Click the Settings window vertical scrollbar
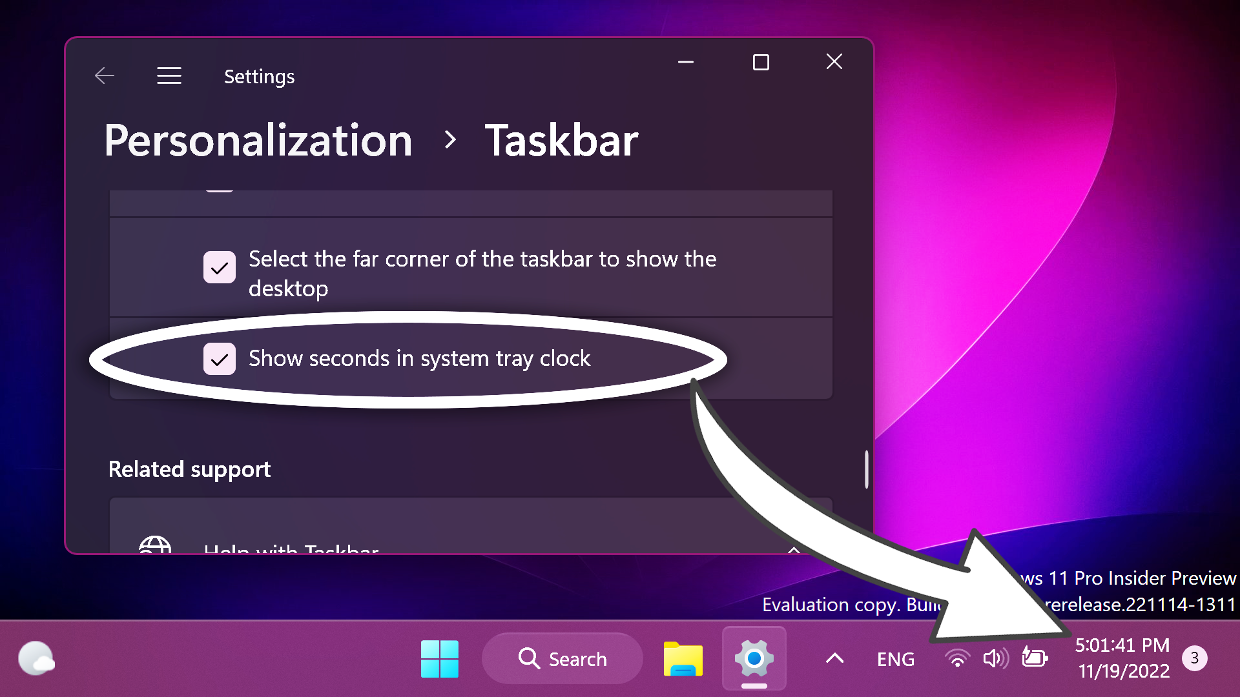 pyautogui.click(x=866, y=469)
